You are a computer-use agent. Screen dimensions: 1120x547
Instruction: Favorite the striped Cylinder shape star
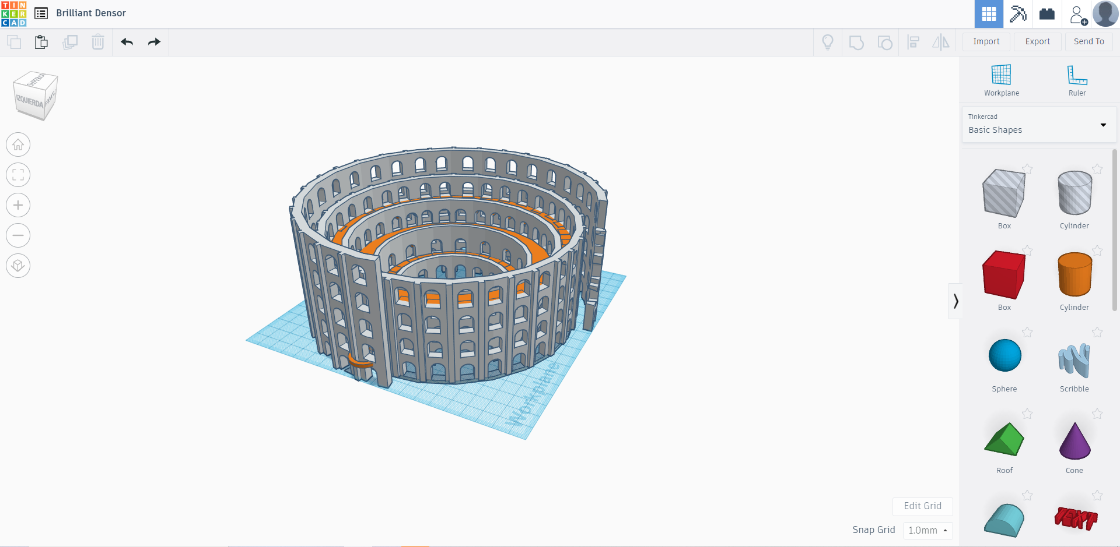[1097, 169]
